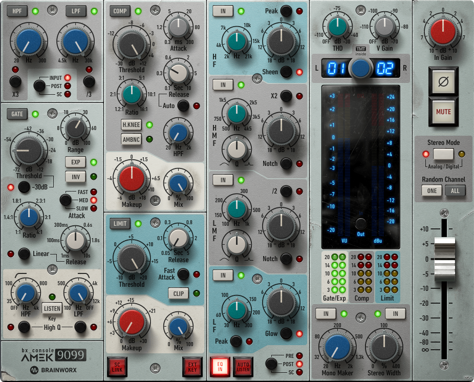The width and height of the screenshot is (474, 382).
Task: Click the PRE/POST/SC EQ position selector
Action: click(271, 364)
